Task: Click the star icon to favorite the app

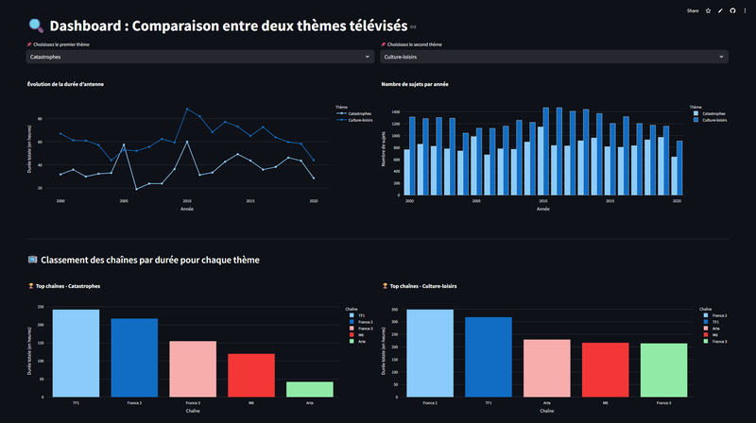Action: (709, 10)
